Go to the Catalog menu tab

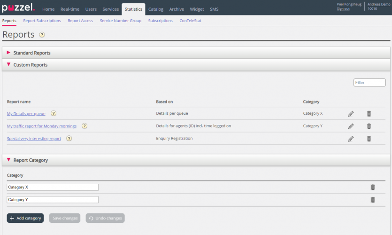coord(156,9)
